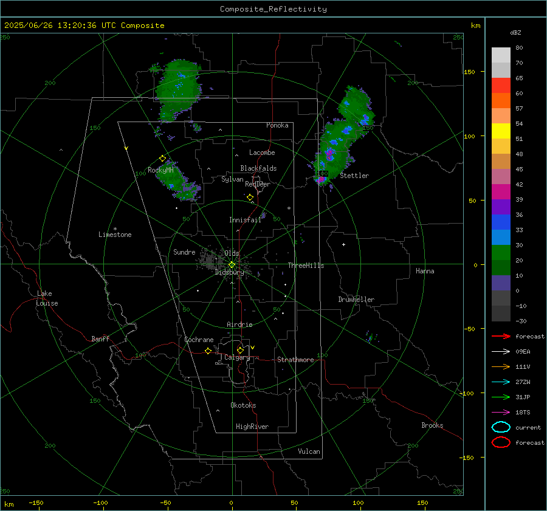Select the yellow 54 dBZ color swatch
Viewport: 547px width, 511px height.
pos(501,131)
